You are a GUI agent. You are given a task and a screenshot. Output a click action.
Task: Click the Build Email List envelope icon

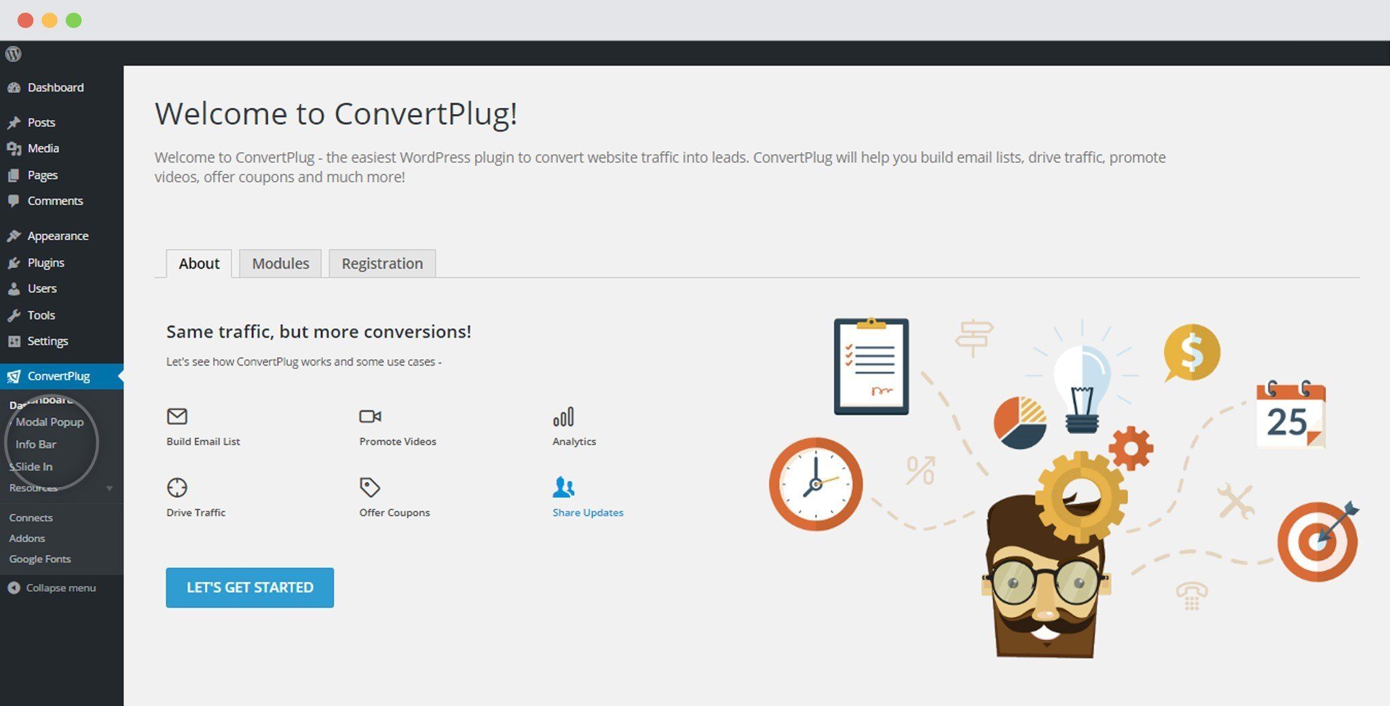pos(177,416)
